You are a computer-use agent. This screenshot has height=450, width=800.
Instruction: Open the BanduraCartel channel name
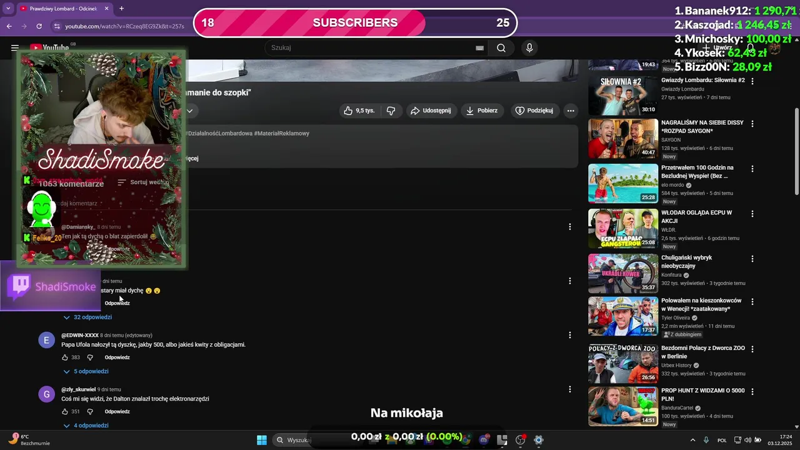pyautogui.click(x=677, y=407)
